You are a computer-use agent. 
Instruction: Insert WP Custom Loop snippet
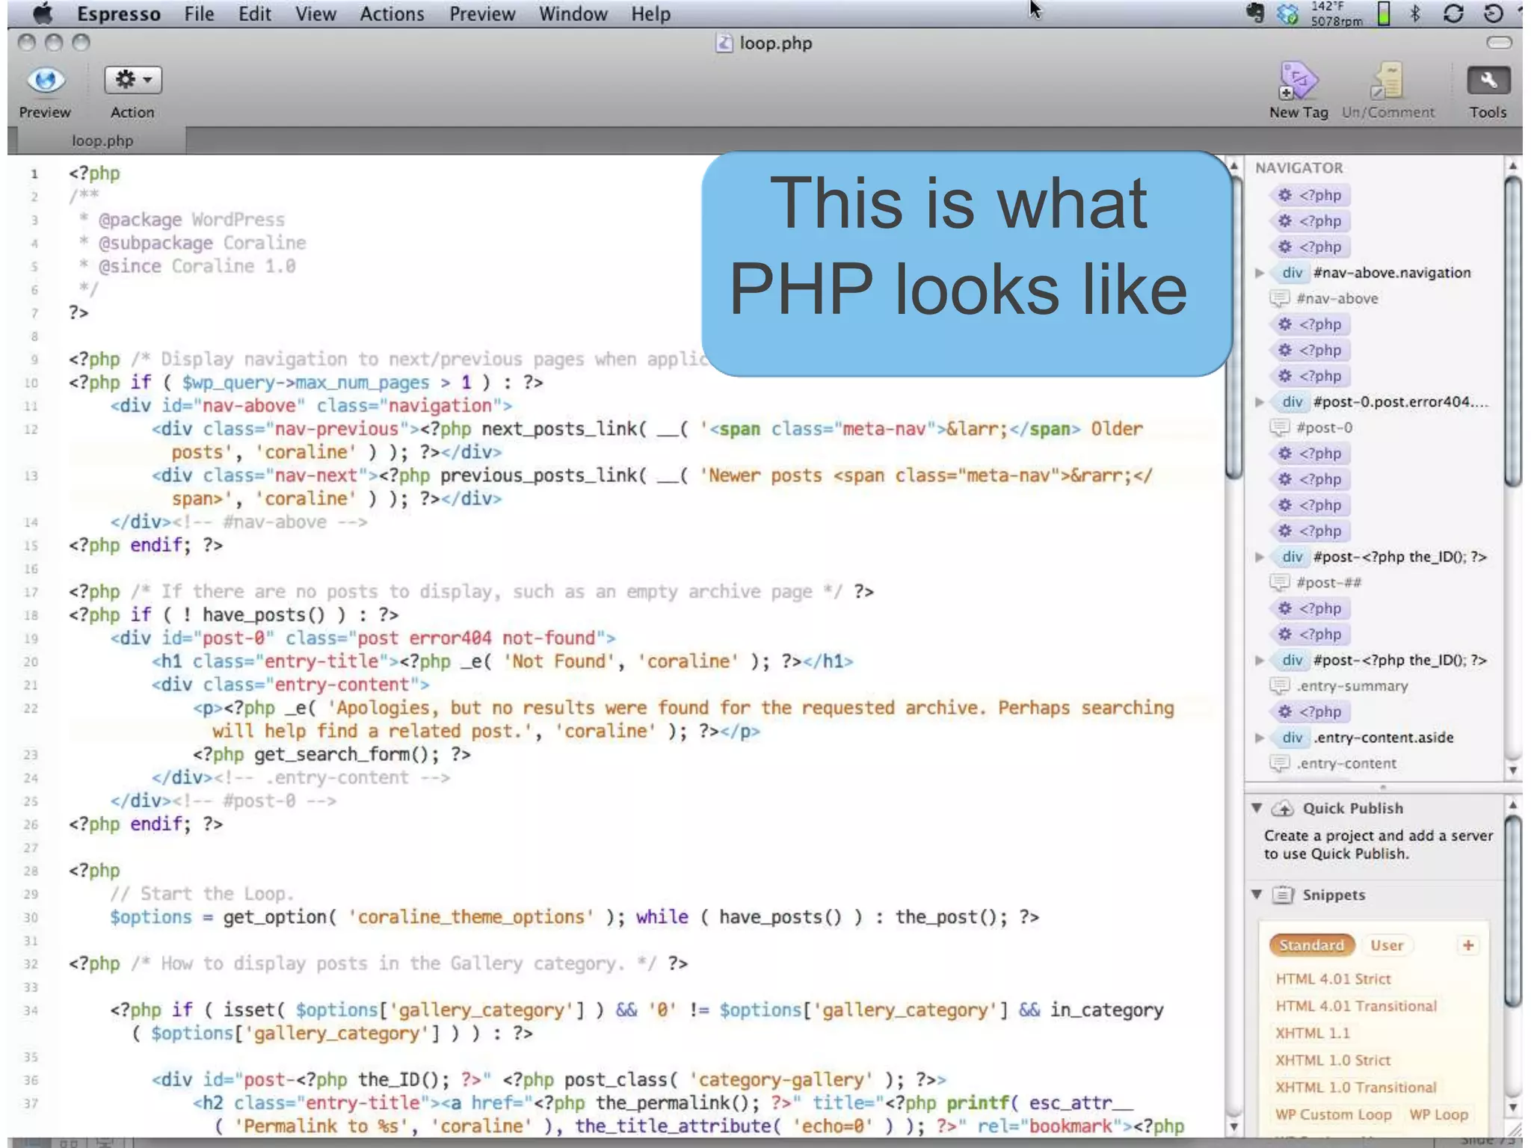(x=1334, y=1114)
